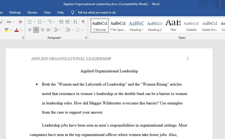Apply the No Spacing style
The height and width of the screenshot is (139, 225).
click(x=118, y=25)
